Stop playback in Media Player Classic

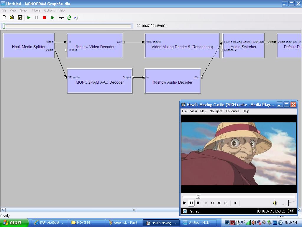[198, 203]
